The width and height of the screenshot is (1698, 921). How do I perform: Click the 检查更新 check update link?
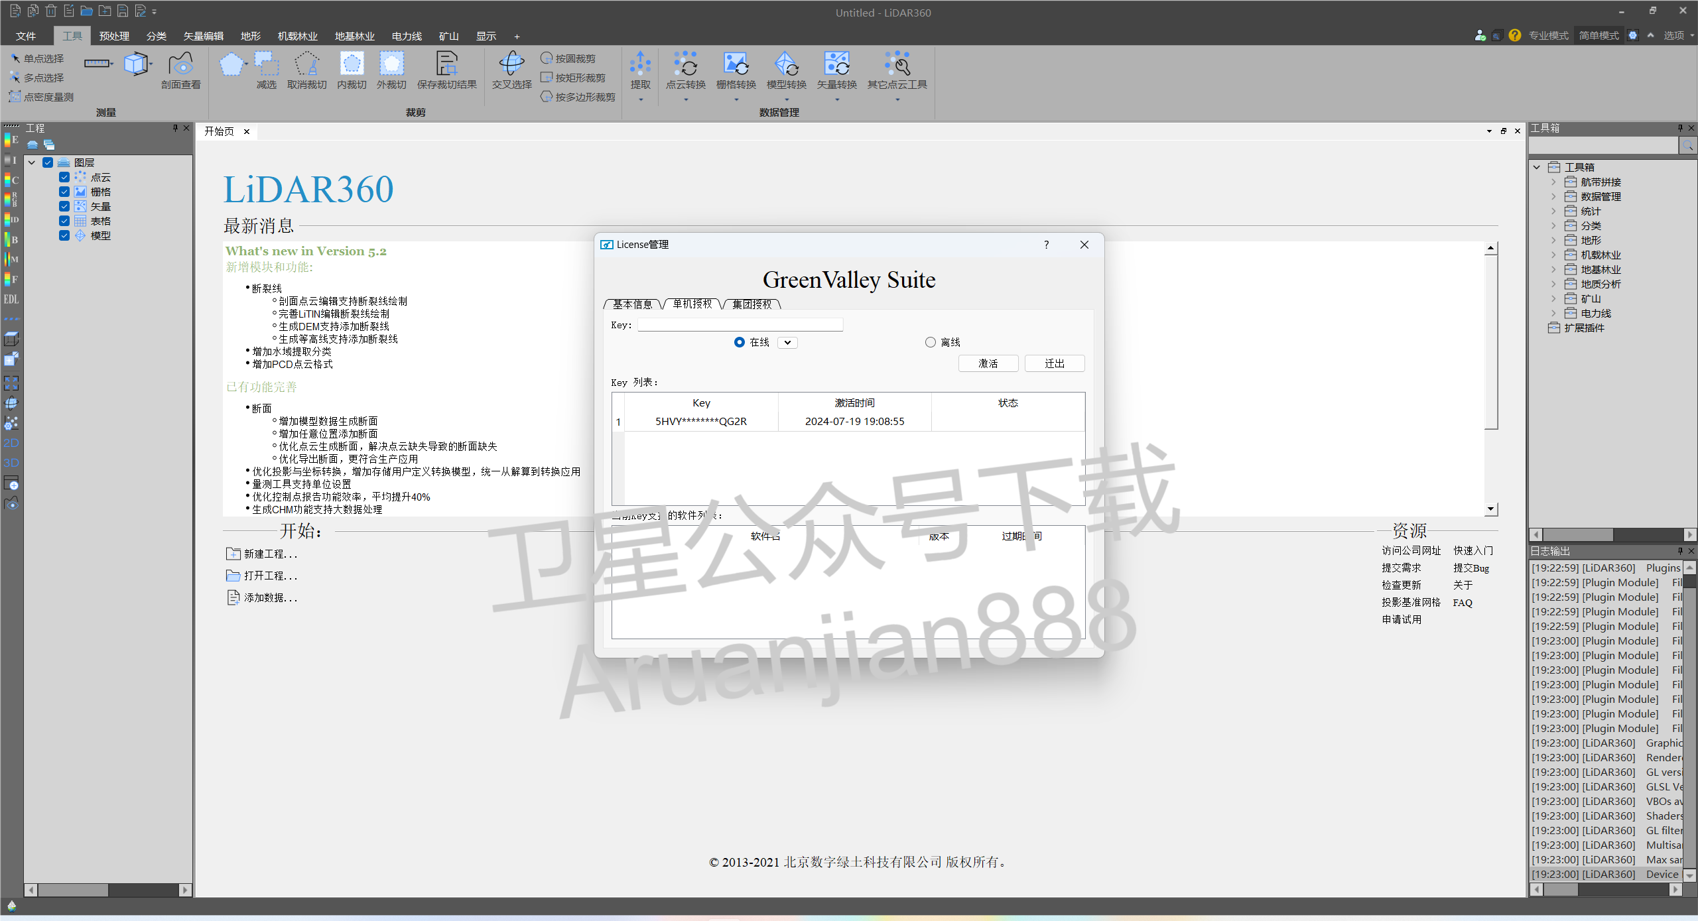point(1402,585)
